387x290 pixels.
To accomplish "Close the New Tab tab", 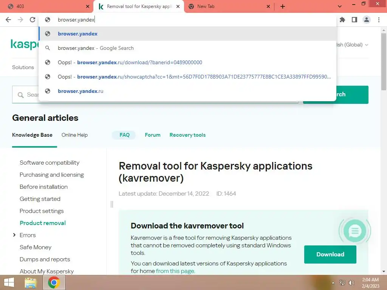I will (268, 6).
